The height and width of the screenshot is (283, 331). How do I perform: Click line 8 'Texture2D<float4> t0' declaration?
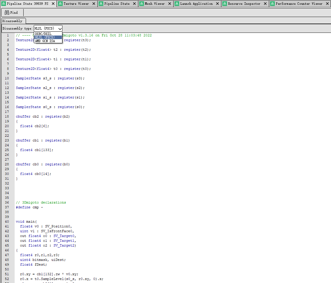53,69
